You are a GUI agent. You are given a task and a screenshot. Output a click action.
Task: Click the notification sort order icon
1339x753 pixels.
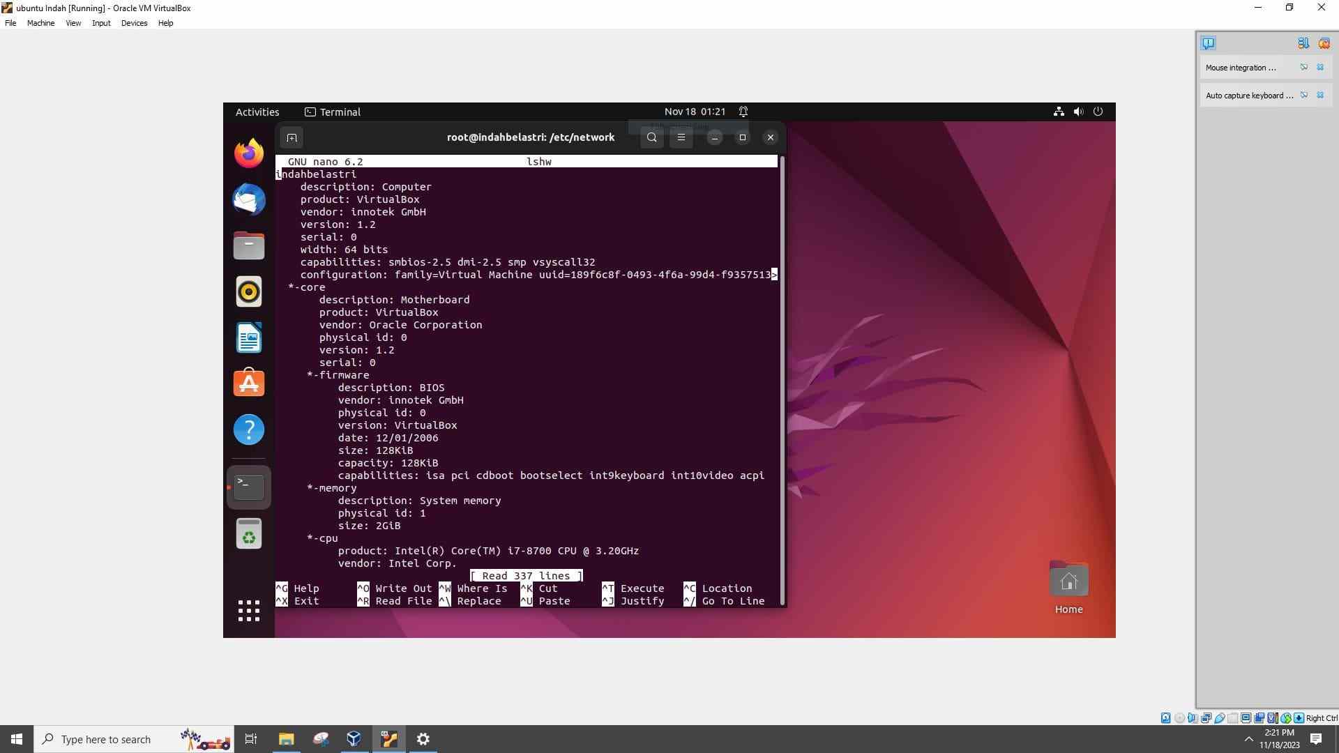coord(1303,43)
